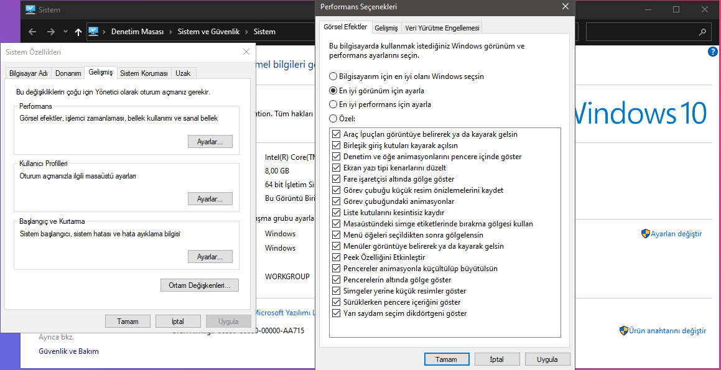Click the back arrow in Sistem window

pyautogui.click(x=32, y=32)
